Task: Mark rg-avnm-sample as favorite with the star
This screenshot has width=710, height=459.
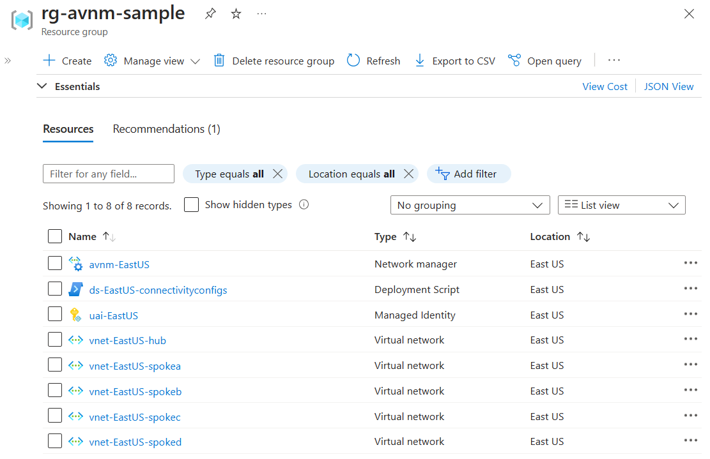Action: 235,13
